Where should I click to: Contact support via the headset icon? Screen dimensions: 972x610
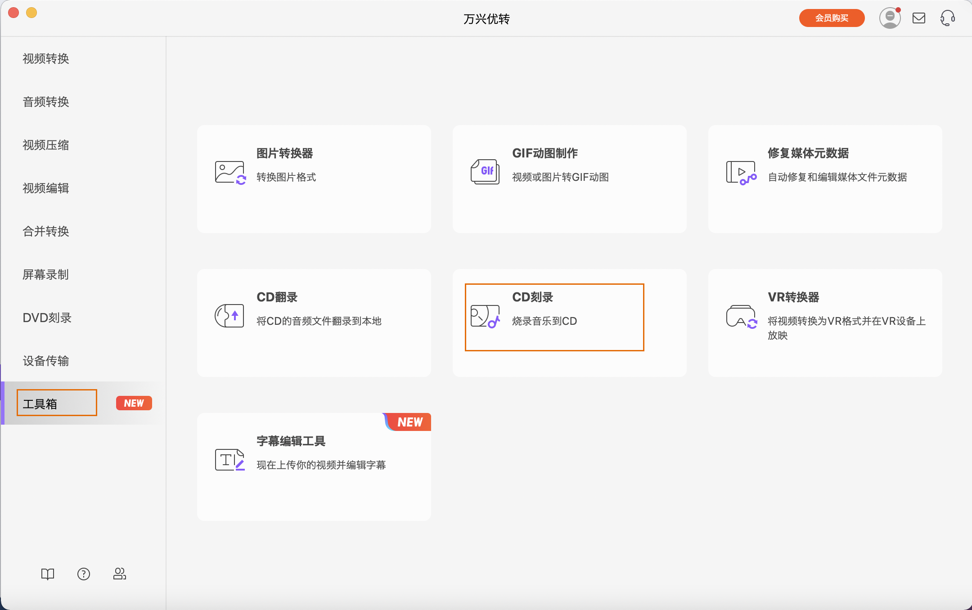pos(947,18)
